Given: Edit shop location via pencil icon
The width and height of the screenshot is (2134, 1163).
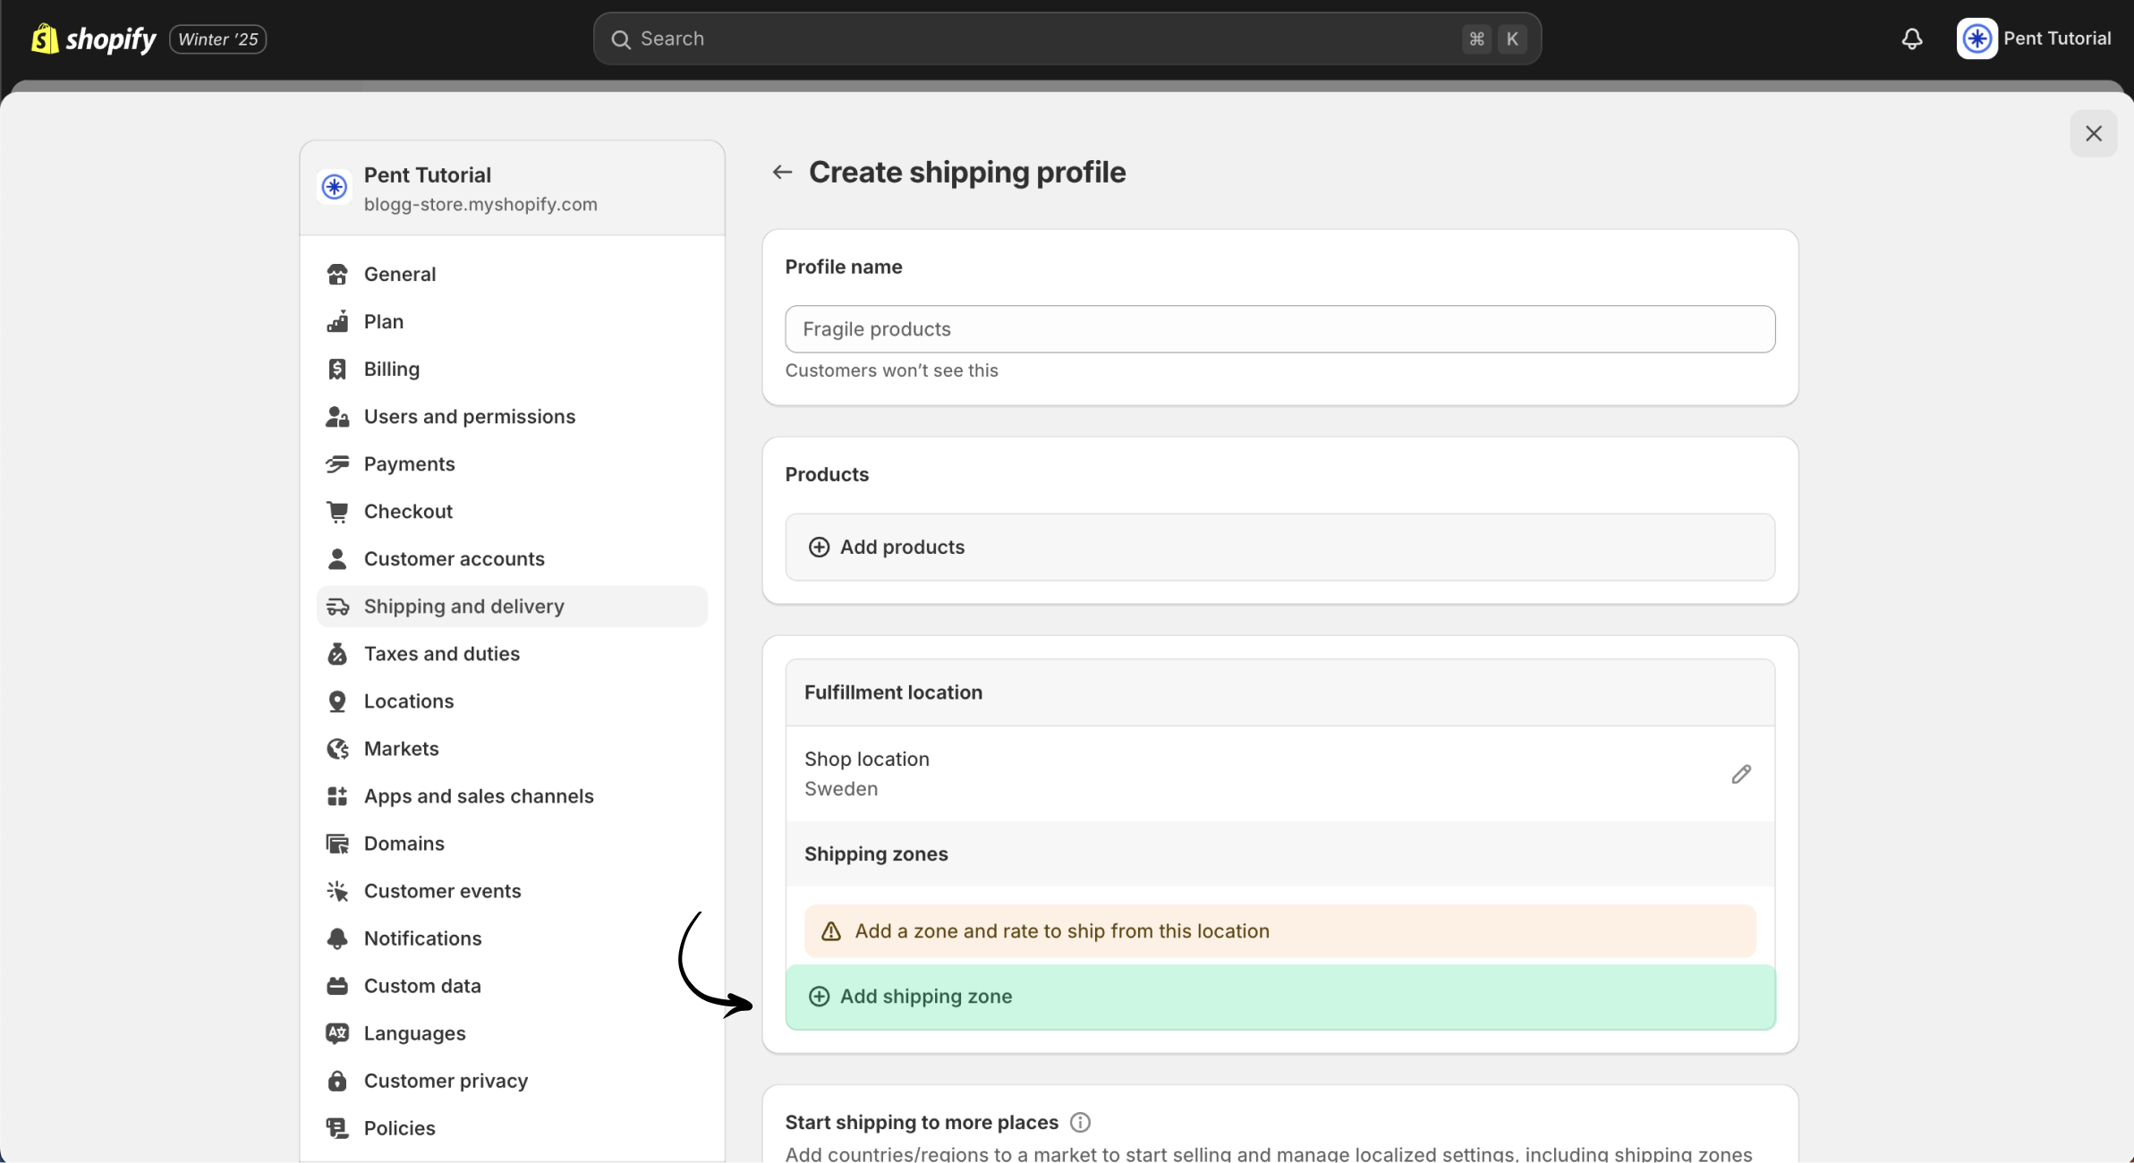Looking at the screenshot, I should click(1741, 774).
